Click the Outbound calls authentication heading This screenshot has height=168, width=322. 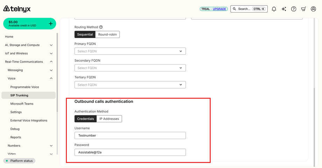point(104,101)
